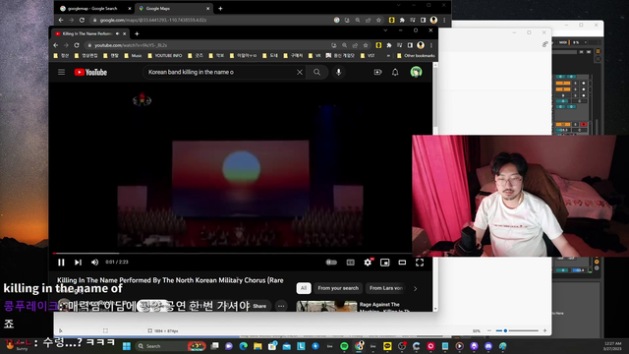Open the Chrome three-dot menu in the YouTube window
629x354 pixels.
tap(431, 45)
